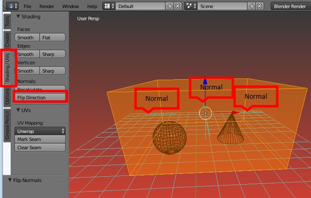Mark Edges as Sharp

point(53,54)
